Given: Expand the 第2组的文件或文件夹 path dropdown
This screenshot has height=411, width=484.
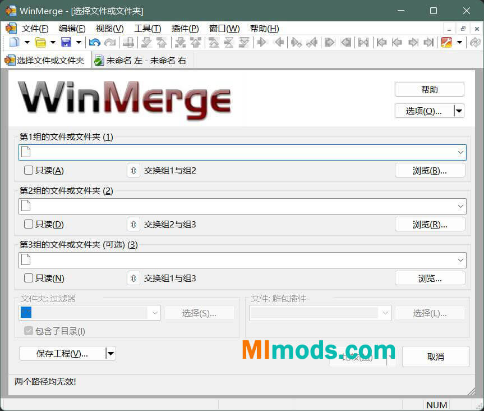Looking at the screenshot, I should point(460,206).
